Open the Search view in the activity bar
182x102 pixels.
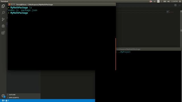pyautogui.click(x=3, y=12)
